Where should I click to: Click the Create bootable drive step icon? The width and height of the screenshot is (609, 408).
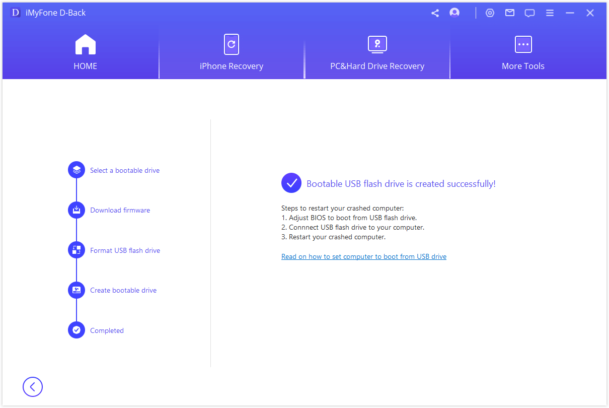(77, 290)
